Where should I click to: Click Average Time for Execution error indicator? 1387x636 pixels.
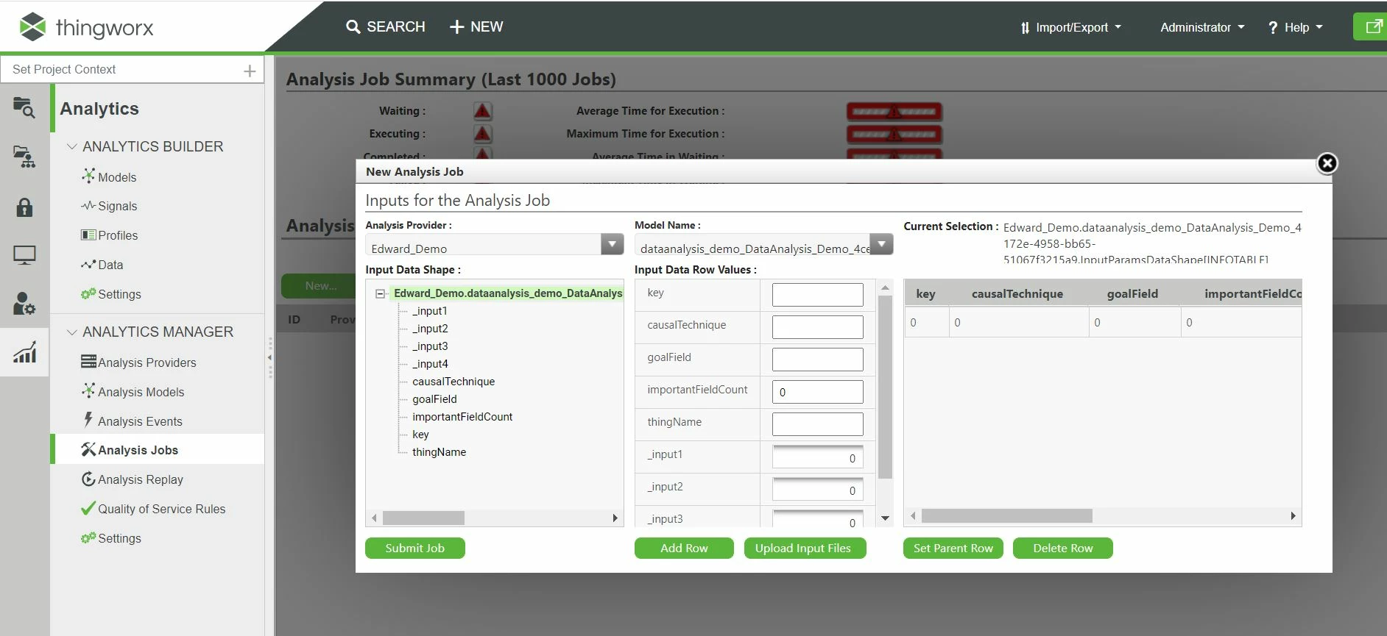(894, 112)
